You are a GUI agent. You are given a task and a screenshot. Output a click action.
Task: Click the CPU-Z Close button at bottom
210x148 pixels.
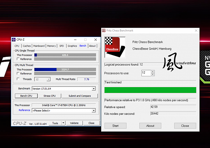pos(92,123)
